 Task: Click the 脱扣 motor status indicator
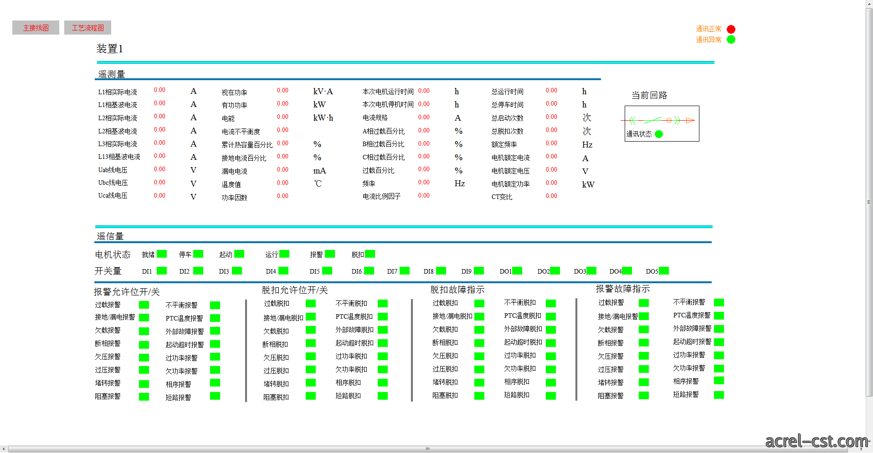click(370, 254)
